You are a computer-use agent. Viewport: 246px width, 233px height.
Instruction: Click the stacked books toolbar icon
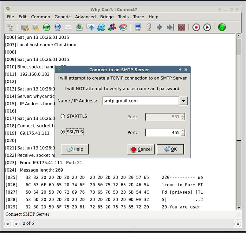(123, 27)
